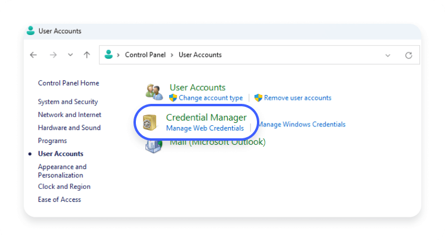Select the User Accounts breadcrumb

(x=200, y=55)
